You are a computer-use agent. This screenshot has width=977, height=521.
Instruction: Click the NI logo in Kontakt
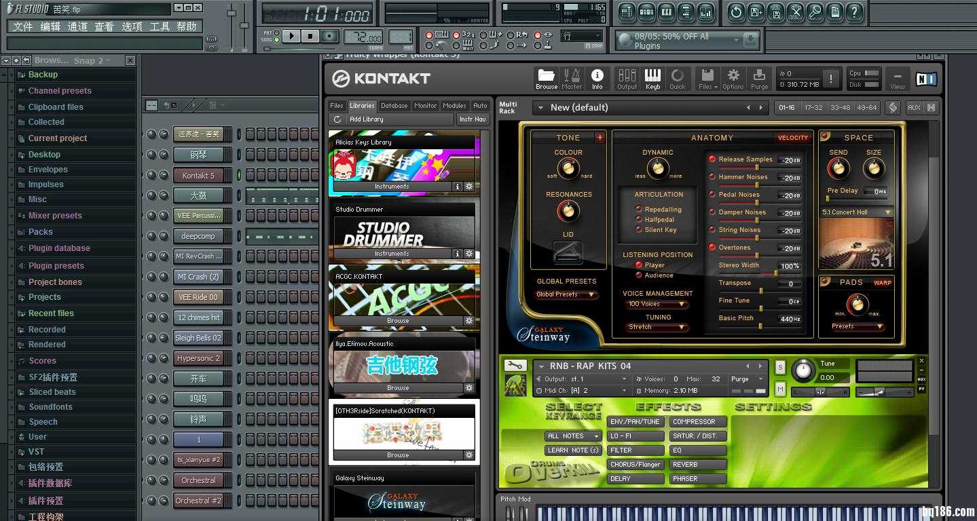(x=925, y=79)
